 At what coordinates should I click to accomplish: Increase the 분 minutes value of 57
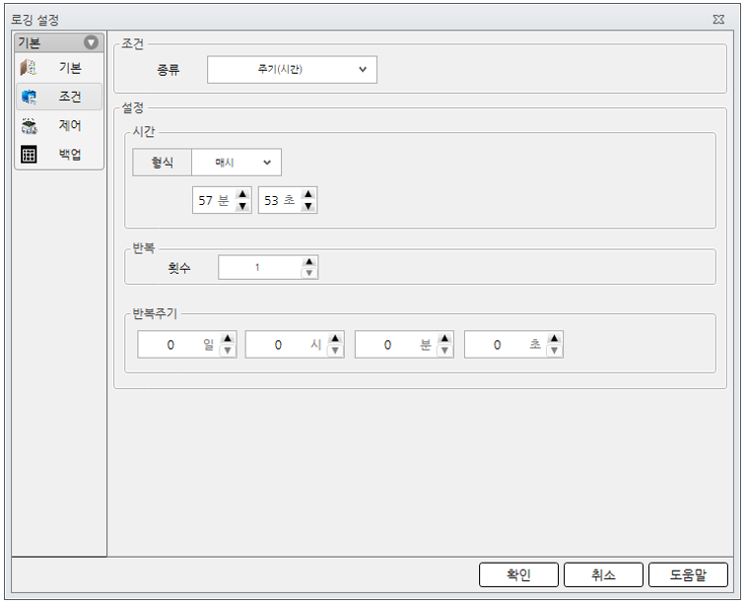(243, 194)
